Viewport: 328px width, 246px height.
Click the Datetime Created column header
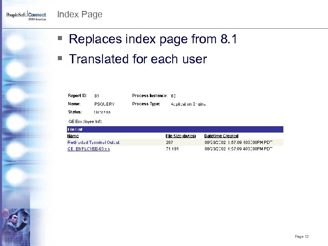[221, 136]
